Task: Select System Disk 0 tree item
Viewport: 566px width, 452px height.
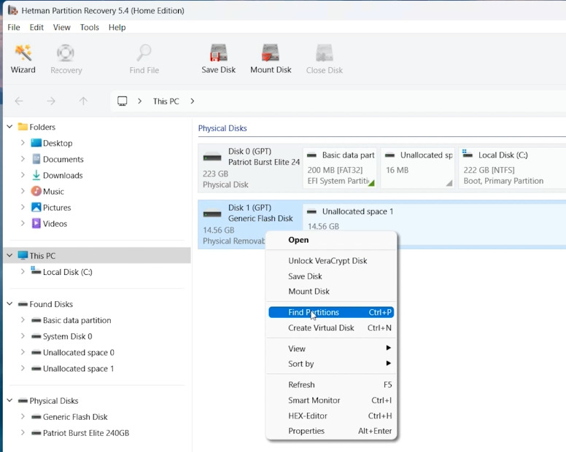Action: [67, 336]
